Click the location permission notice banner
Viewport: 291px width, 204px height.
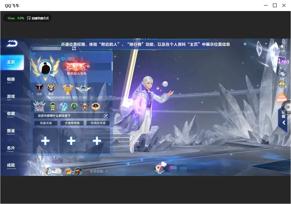[145, 44]
